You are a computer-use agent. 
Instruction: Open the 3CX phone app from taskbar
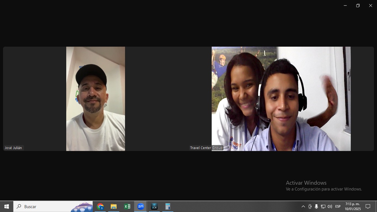154,206
